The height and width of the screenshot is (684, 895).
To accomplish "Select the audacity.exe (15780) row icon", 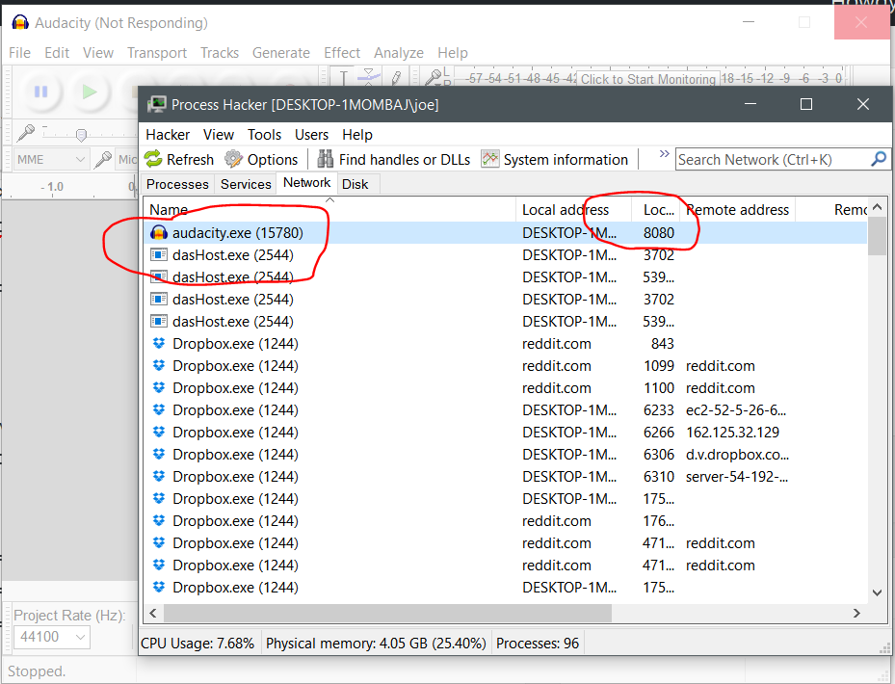I will click(159, 233).
